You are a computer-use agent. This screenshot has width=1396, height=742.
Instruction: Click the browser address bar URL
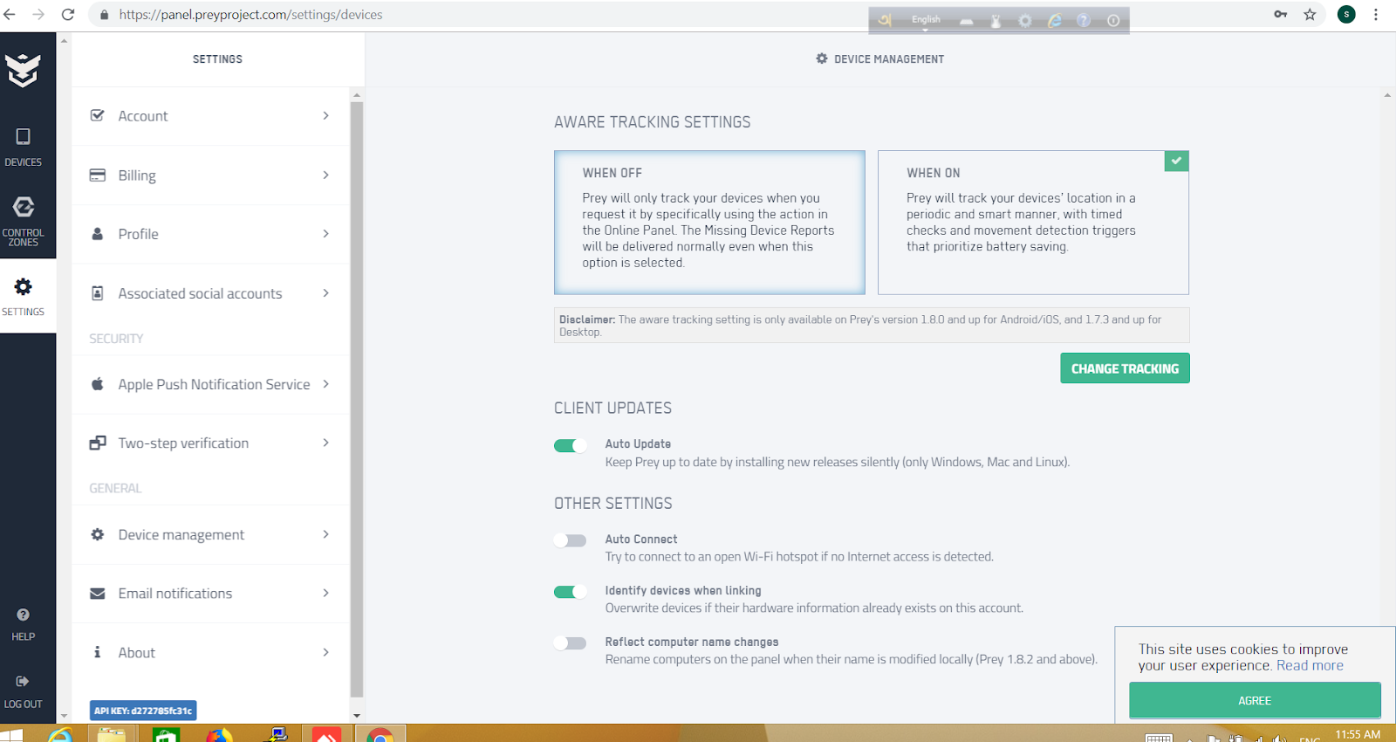[251, 15]
